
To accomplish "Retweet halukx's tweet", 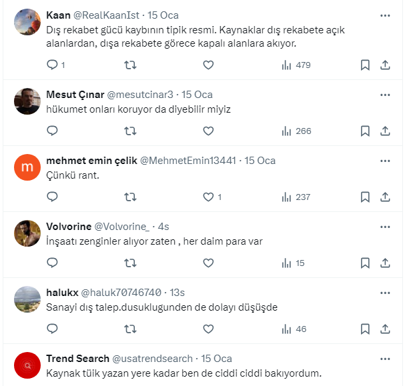I will [131, 329].
